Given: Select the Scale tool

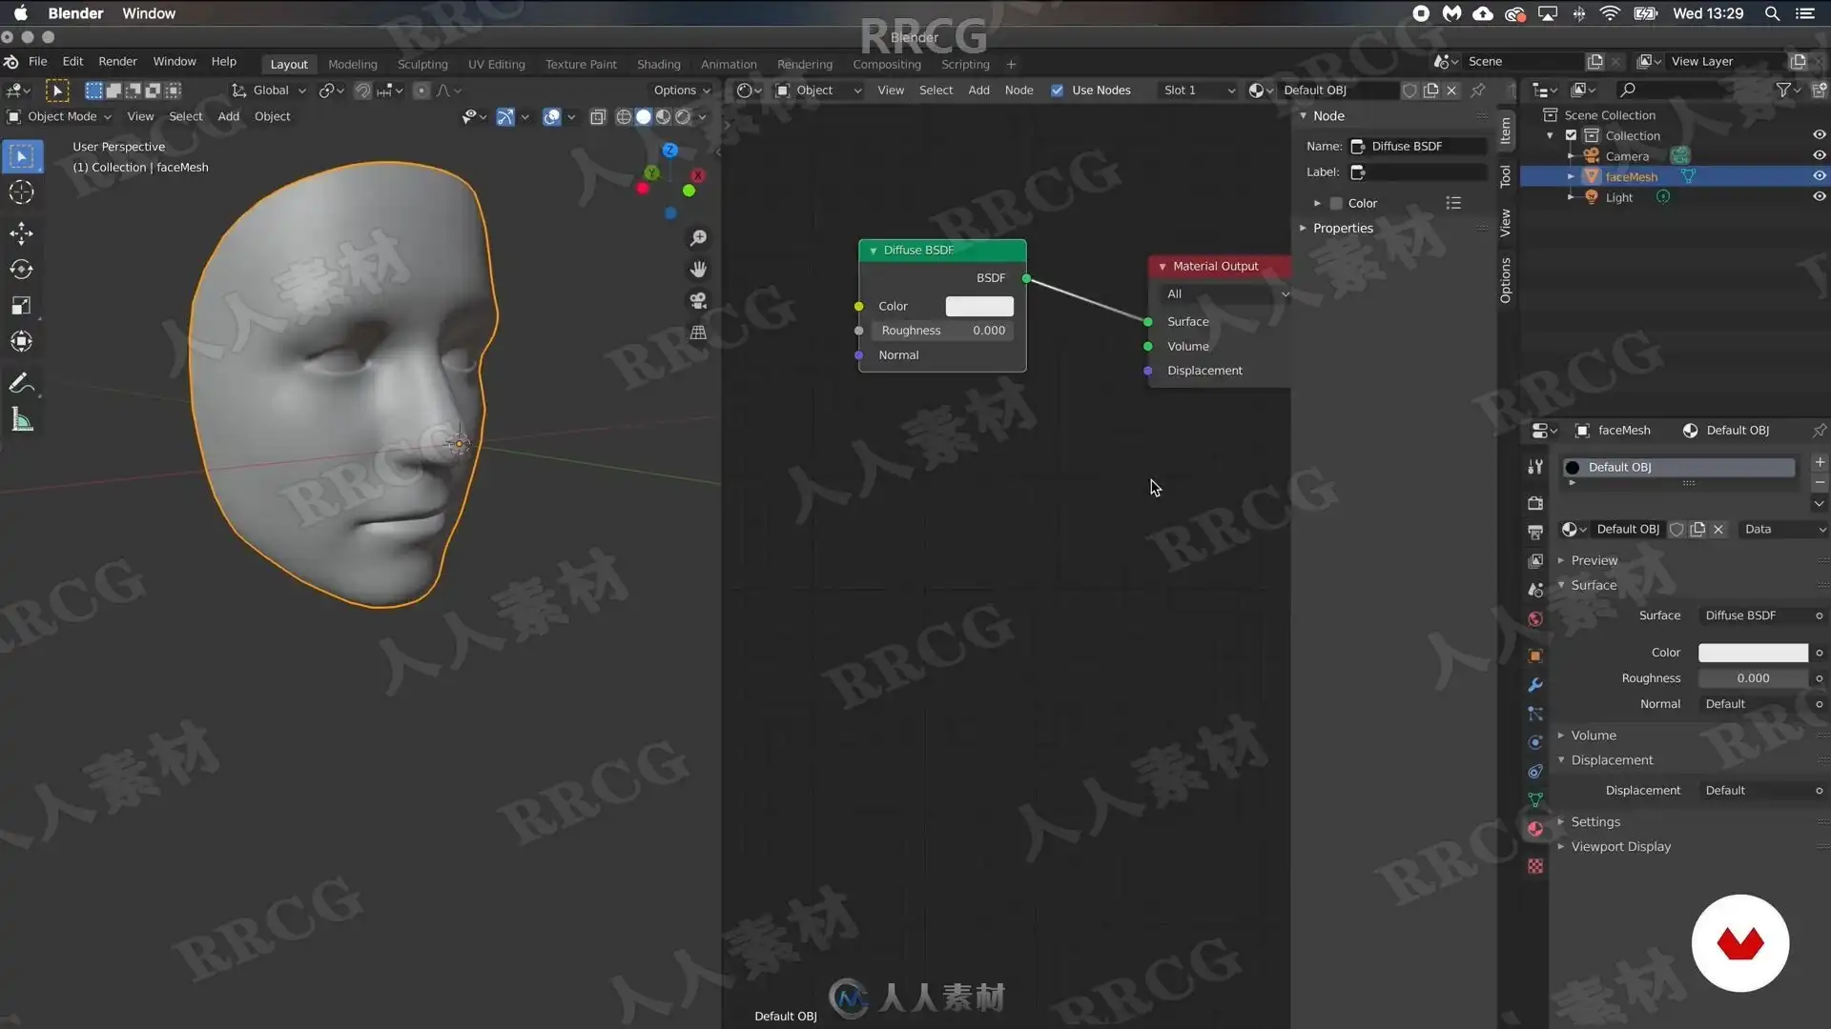Looking at the screenshot, I should coord(21,306).
